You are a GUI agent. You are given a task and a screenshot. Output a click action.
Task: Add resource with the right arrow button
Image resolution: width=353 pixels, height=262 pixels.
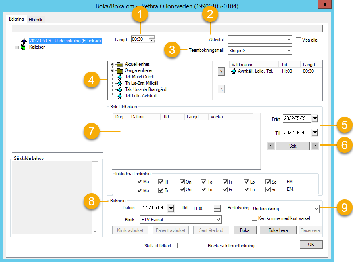tap(221, 72)
